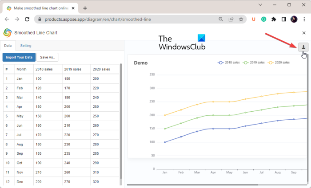The width and height of the screenshot is (311, 188).
Task: Click the Apr month cell
Action: (x=24, y=107)
